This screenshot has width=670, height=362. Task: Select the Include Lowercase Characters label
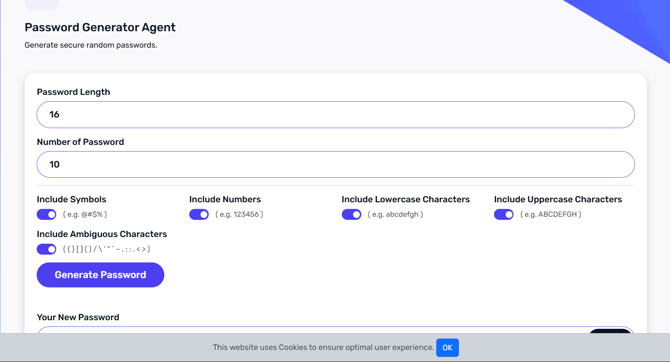pyautogui.click(x=405, y=200)
